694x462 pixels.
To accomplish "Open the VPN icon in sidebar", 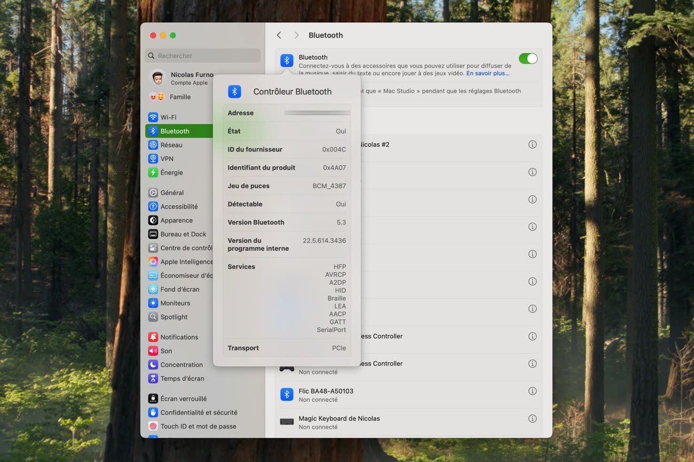I will tap(153, 159).
